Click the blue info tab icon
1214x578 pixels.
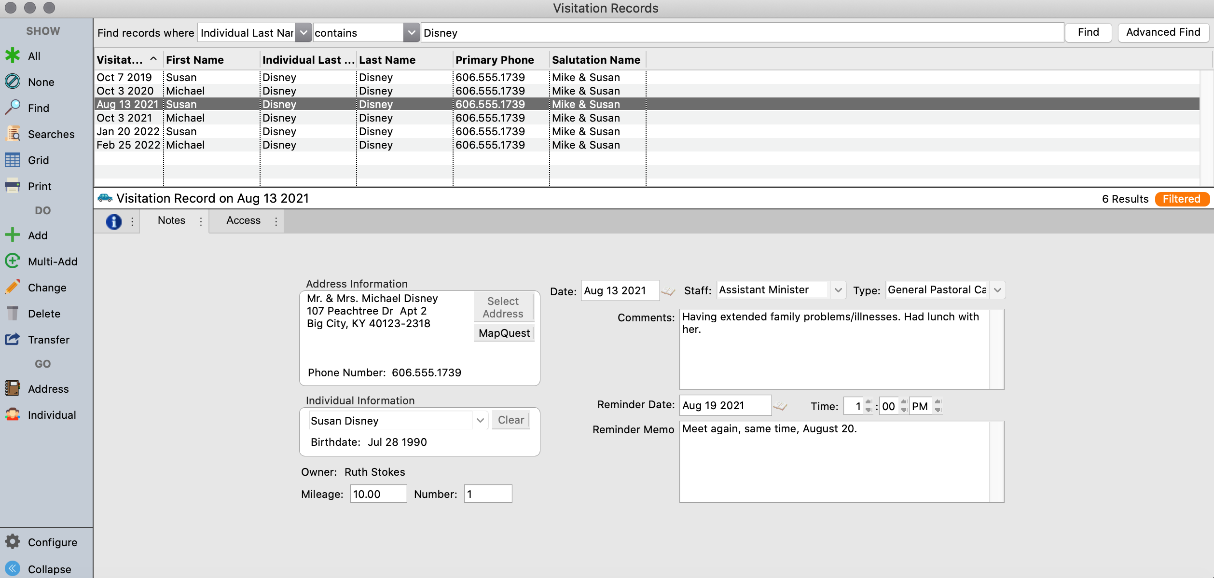(114, 221)
